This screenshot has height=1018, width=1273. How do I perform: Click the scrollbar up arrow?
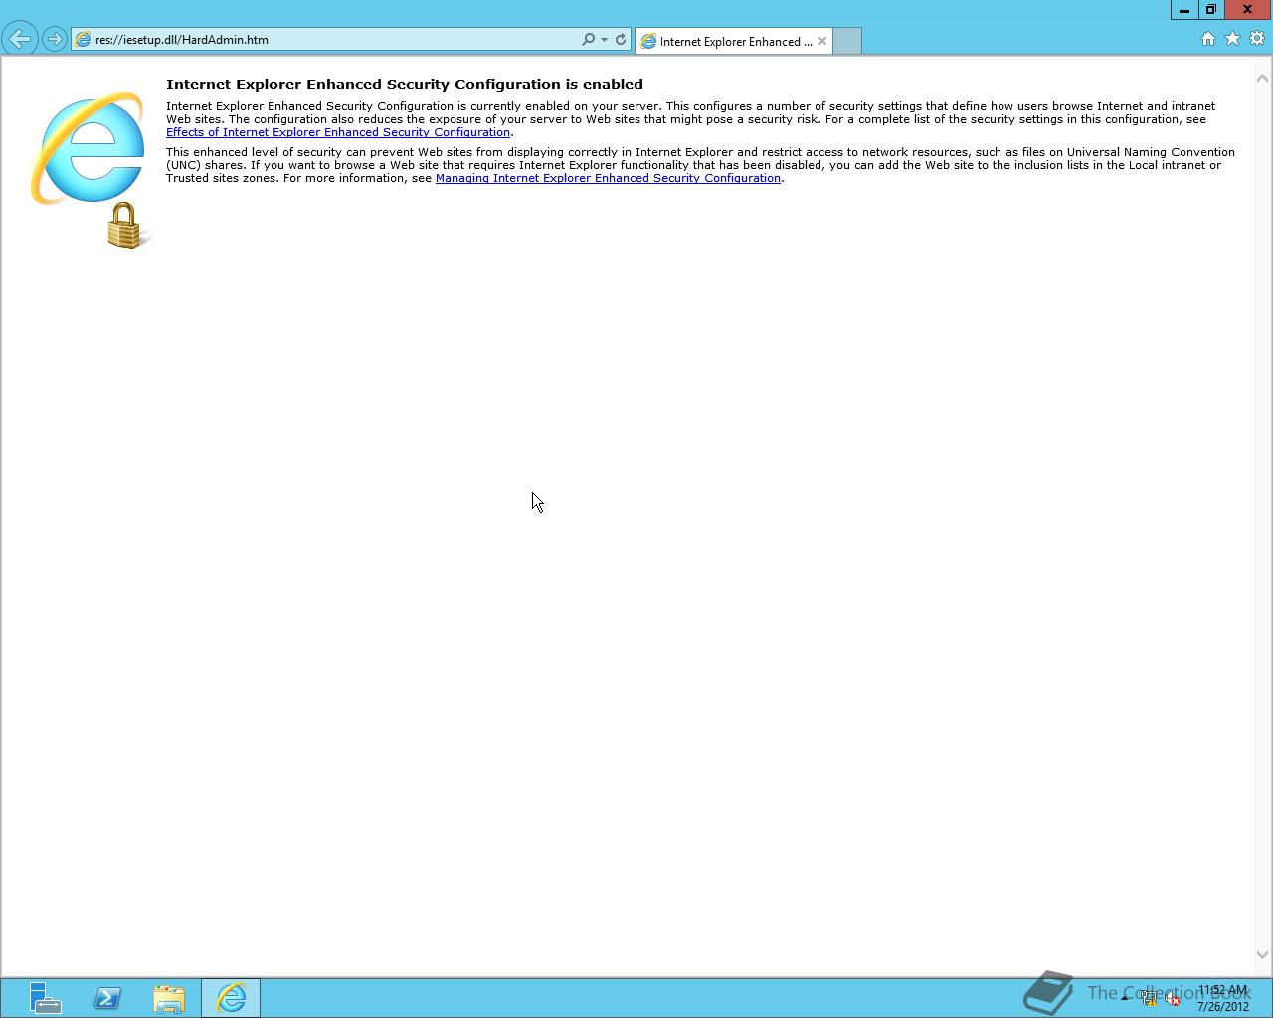[1263, 78]
